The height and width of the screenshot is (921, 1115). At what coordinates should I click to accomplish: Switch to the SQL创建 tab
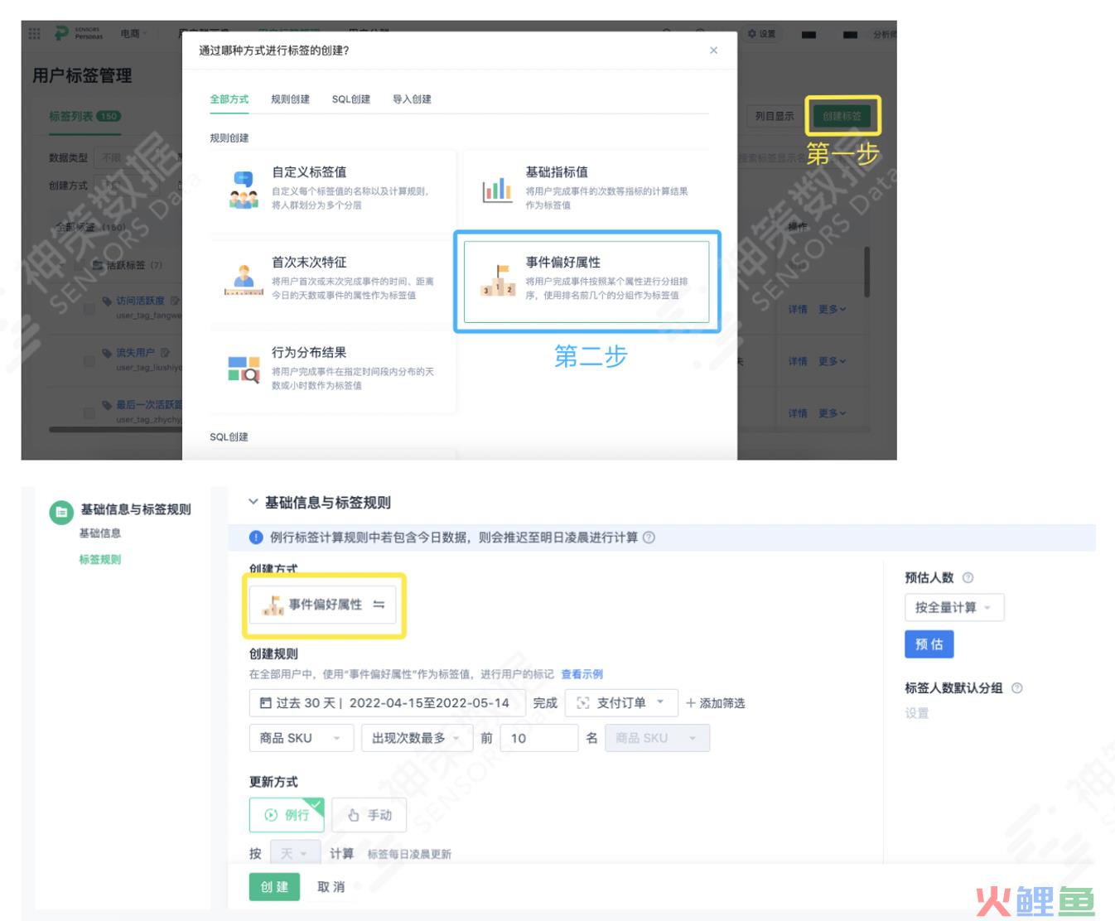(x=351, y=99)
